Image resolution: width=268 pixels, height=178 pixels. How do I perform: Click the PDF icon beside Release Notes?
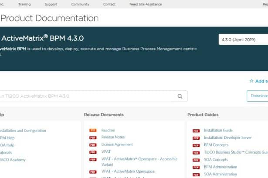point(93,138)
